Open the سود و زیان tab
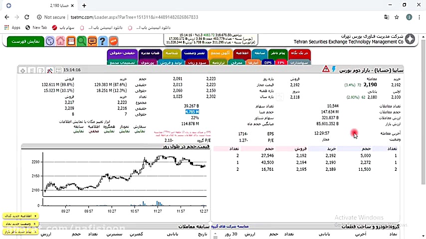Viewport: 426px width, 239px height. click(x=197, y=63)
